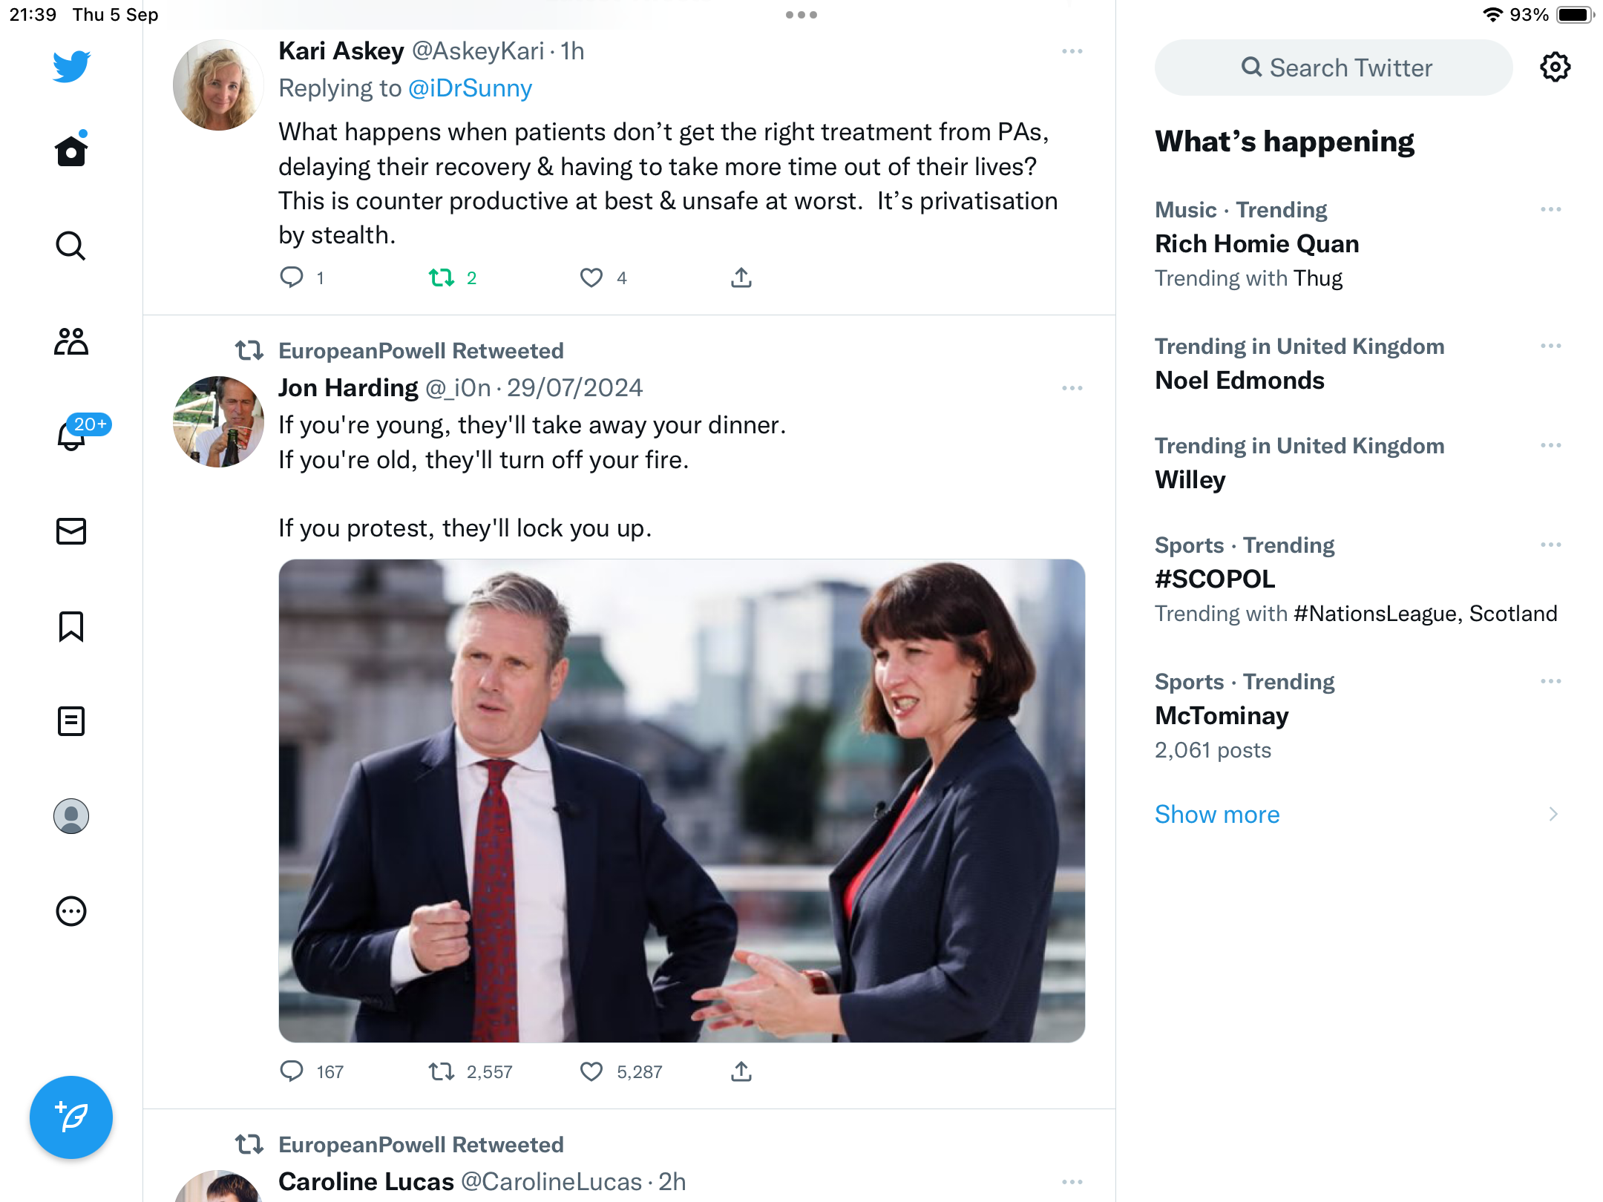The width and height of the screenshot is (1603, 1202).
Task: Open the Communities people icon
Action: [71, 341]
